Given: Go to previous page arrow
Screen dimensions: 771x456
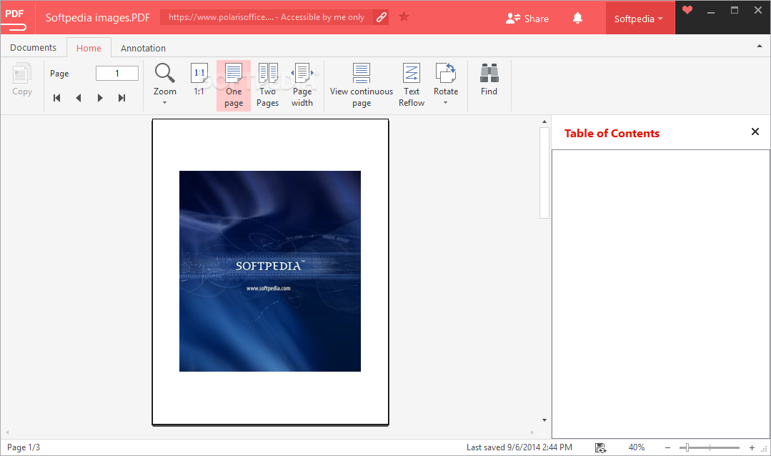Looking at the screenshot, I should (x=78, y=98).
